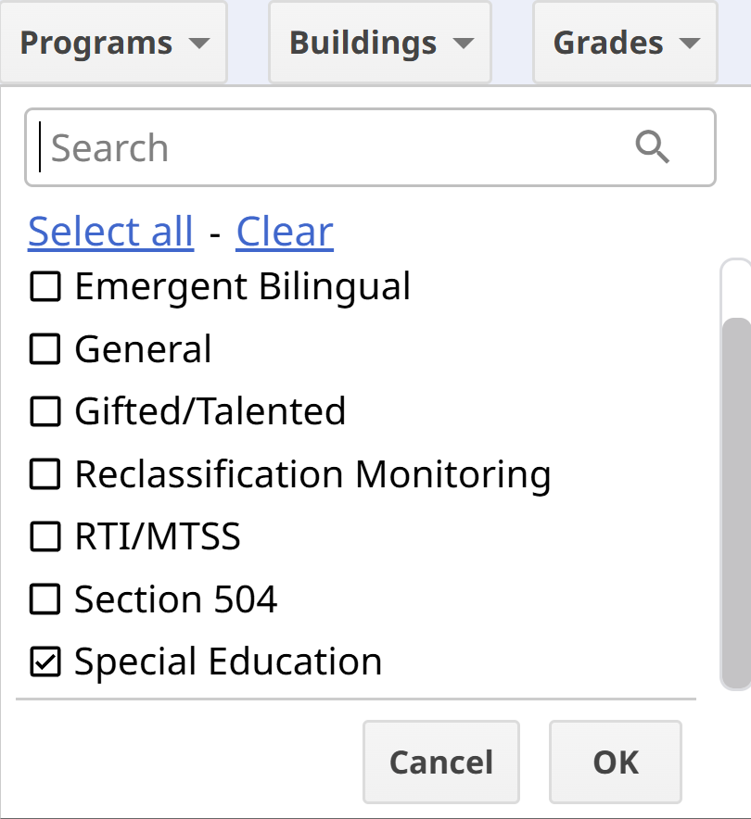Tick the Gifted/Talented checkbox

tap(45, 411)
